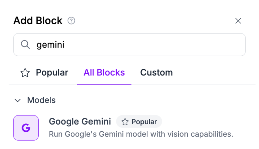Click the help question mark icon
The width and height of the screenshot is (259, 149).
(x=71, y=21)
